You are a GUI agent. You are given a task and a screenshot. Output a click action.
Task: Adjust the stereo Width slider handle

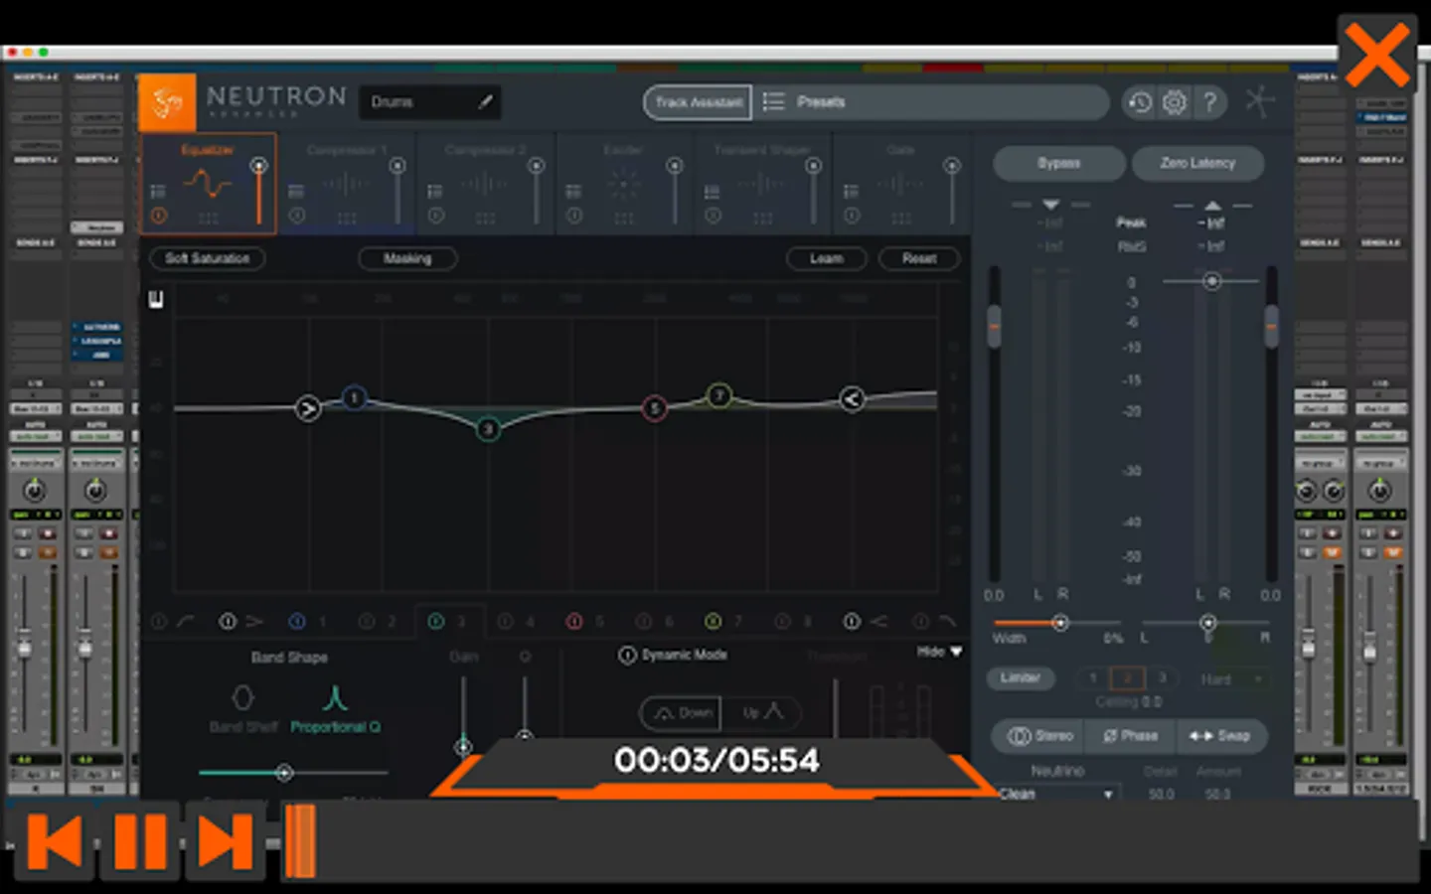click(x=1060, y=623)
